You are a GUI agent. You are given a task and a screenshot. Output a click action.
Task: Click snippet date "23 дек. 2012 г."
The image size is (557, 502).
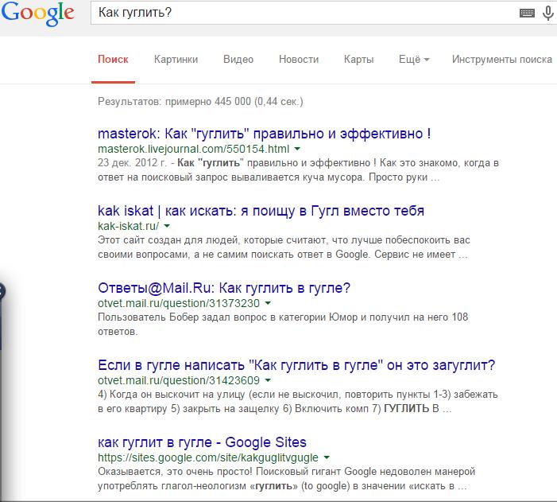click(x=132, y=162)
